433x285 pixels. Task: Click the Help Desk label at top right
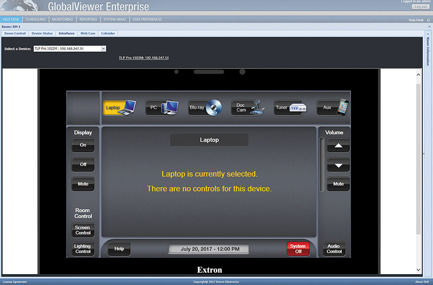416,20
